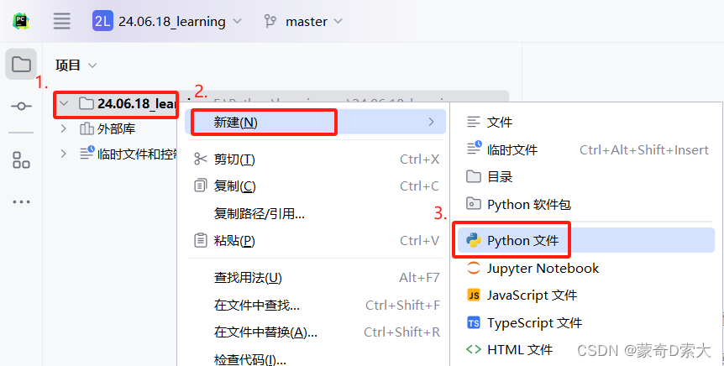Click the git branch icon beside master

pos(270,22)
